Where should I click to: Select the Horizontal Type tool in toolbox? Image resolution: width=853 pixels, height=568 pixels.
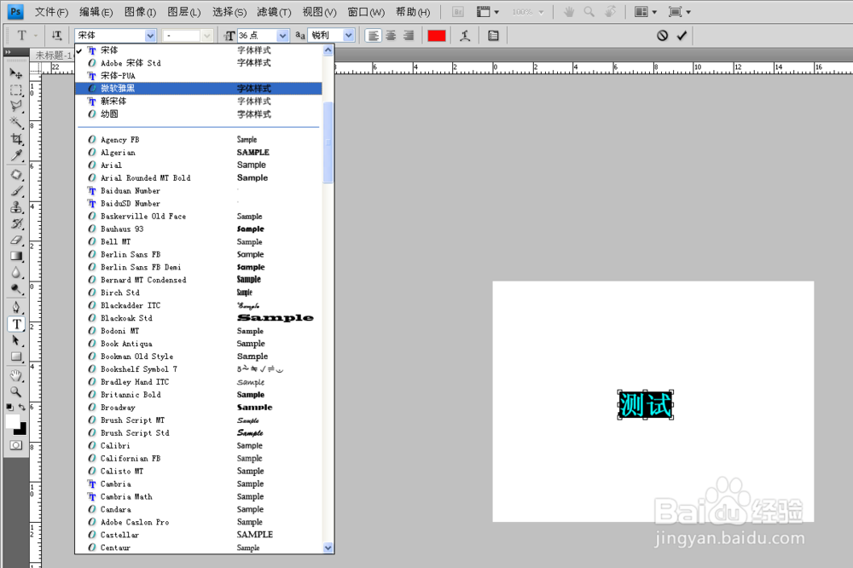pos(16,324)
